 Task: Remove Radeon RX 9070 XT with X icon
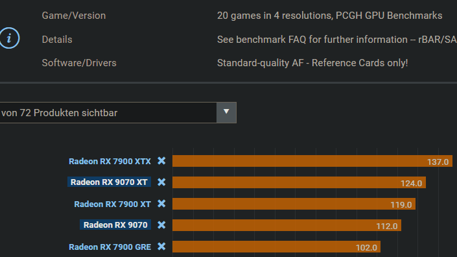(x=161, y=182)
